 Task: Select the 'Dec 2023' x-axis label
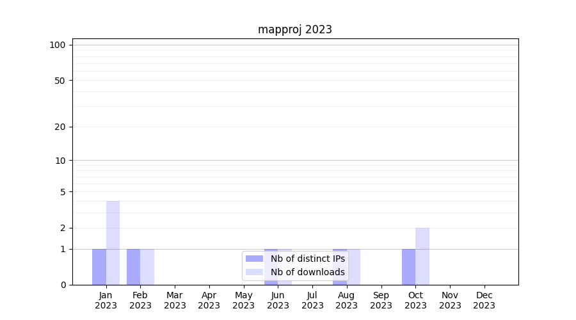click(484, 300)
